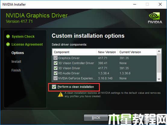
Task: Click the License Agreement green checkmark icon
Action: click(8, 44)
